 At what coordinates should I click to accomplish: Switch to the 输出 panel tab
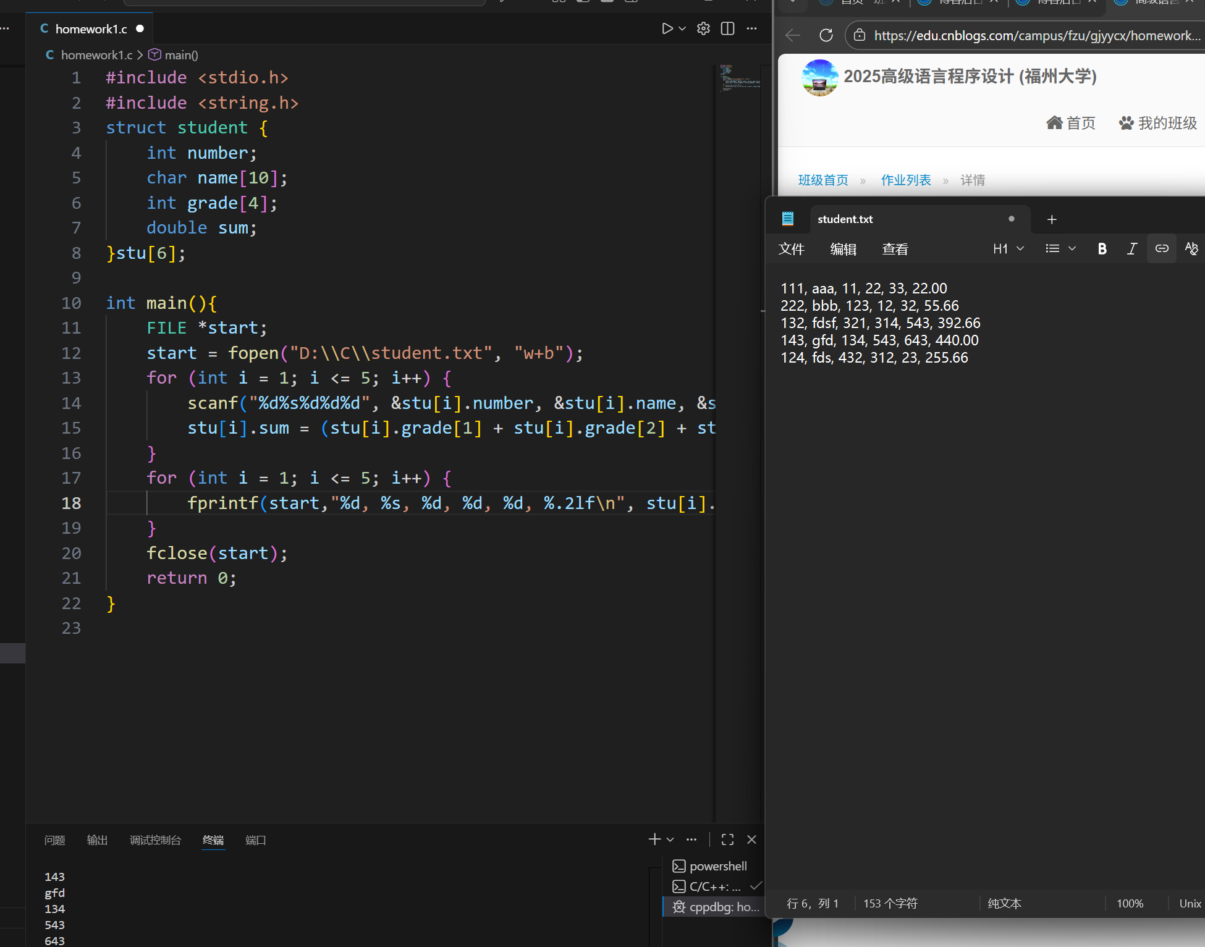[97, 840]
